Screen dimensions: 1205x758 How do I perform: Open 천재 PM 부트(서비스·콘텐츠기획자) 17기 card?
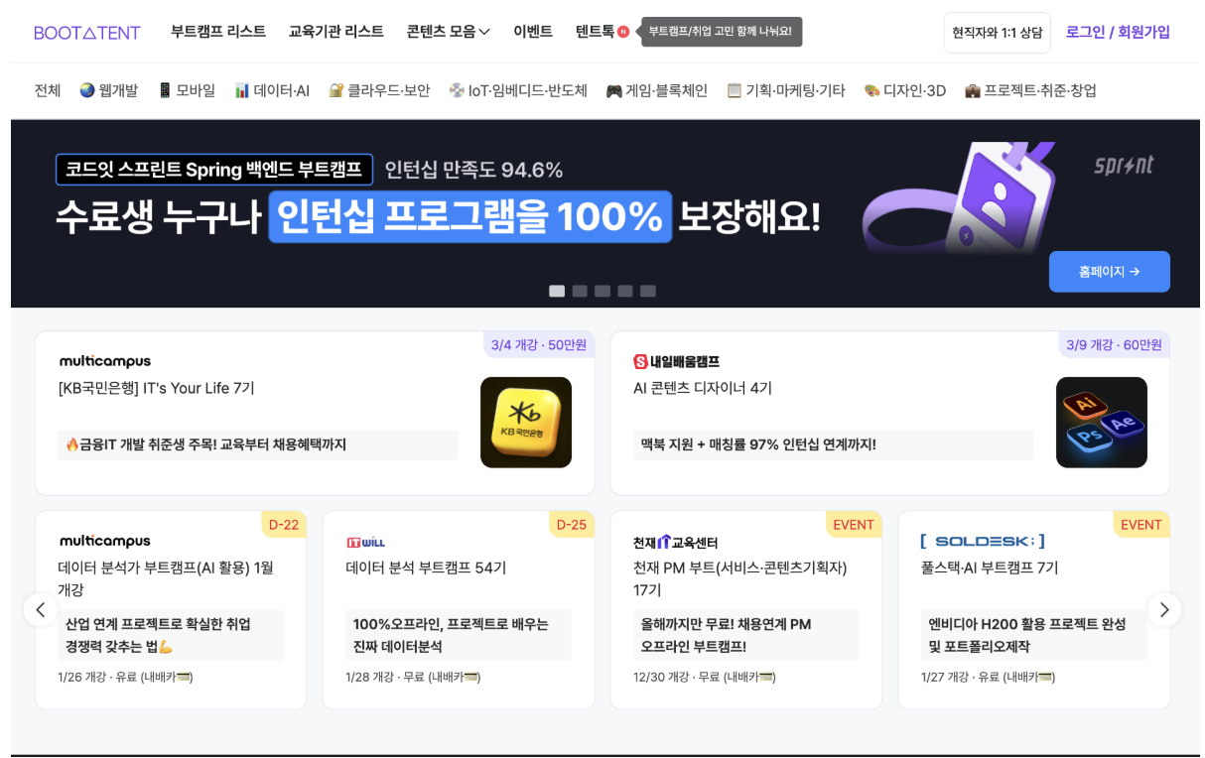740,578
